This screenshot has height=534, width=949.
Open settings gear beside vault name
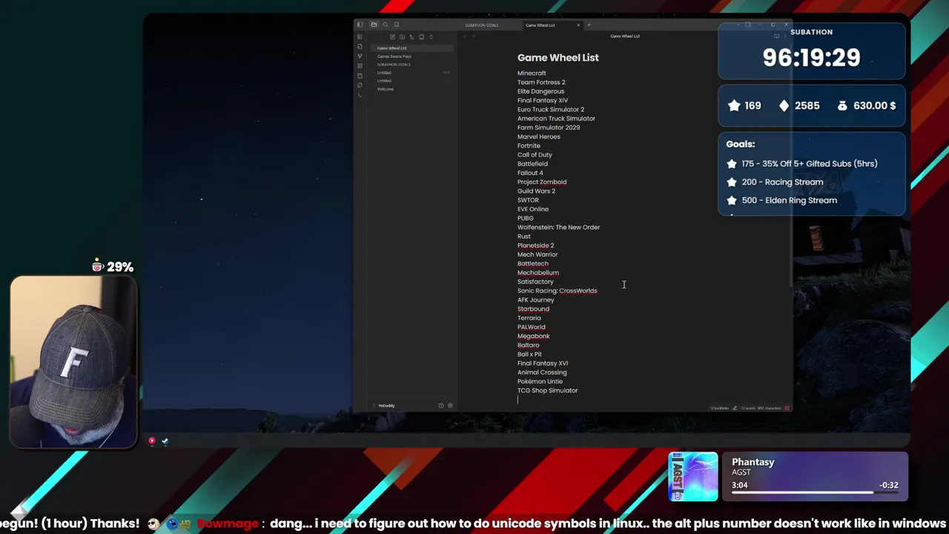[x=450, y=406]
